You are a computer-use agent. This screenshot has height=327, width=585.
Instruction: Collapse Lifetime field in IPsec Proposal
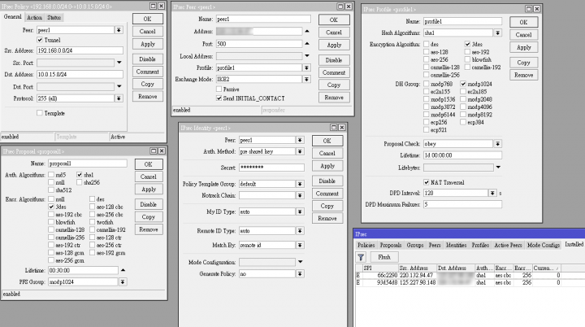click(123, 270)
